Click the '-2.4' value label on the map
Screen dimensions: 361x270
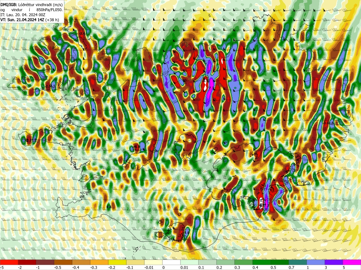[82, 33]
